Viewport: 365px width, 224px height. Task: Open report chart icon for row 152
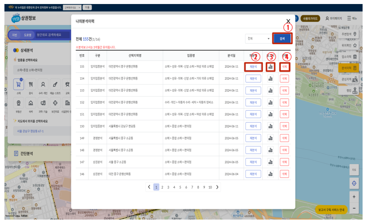click(270, 102)
